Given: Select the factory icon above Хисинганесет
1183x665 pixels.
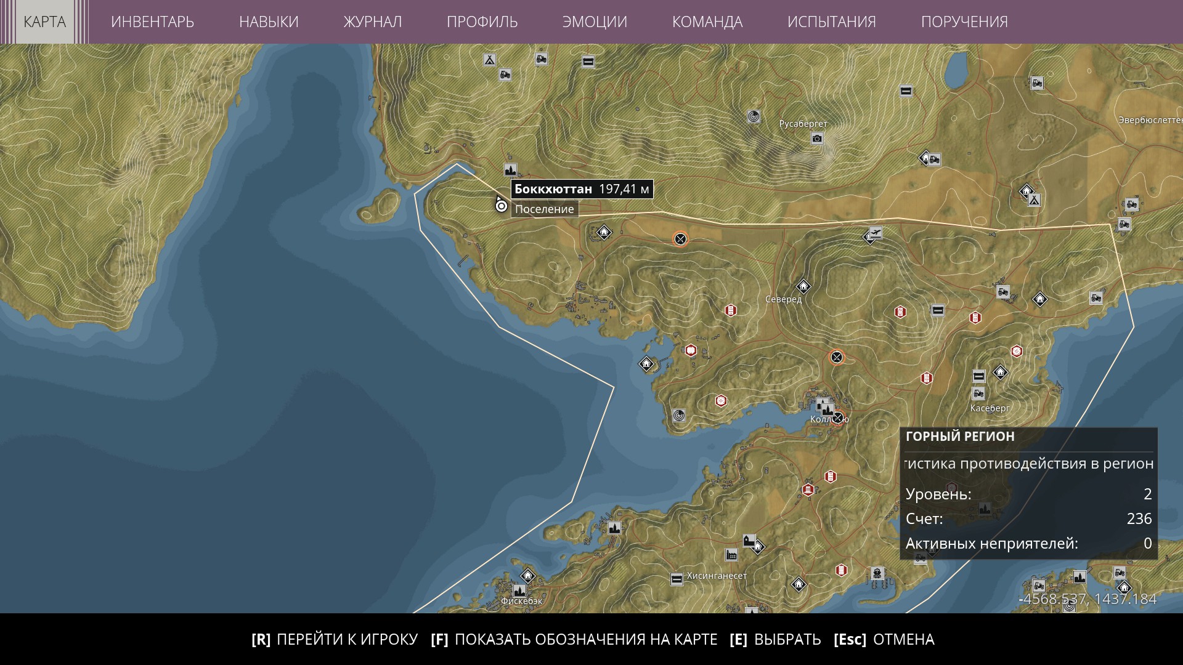Looking at the screenshot, I should (731, 555).
